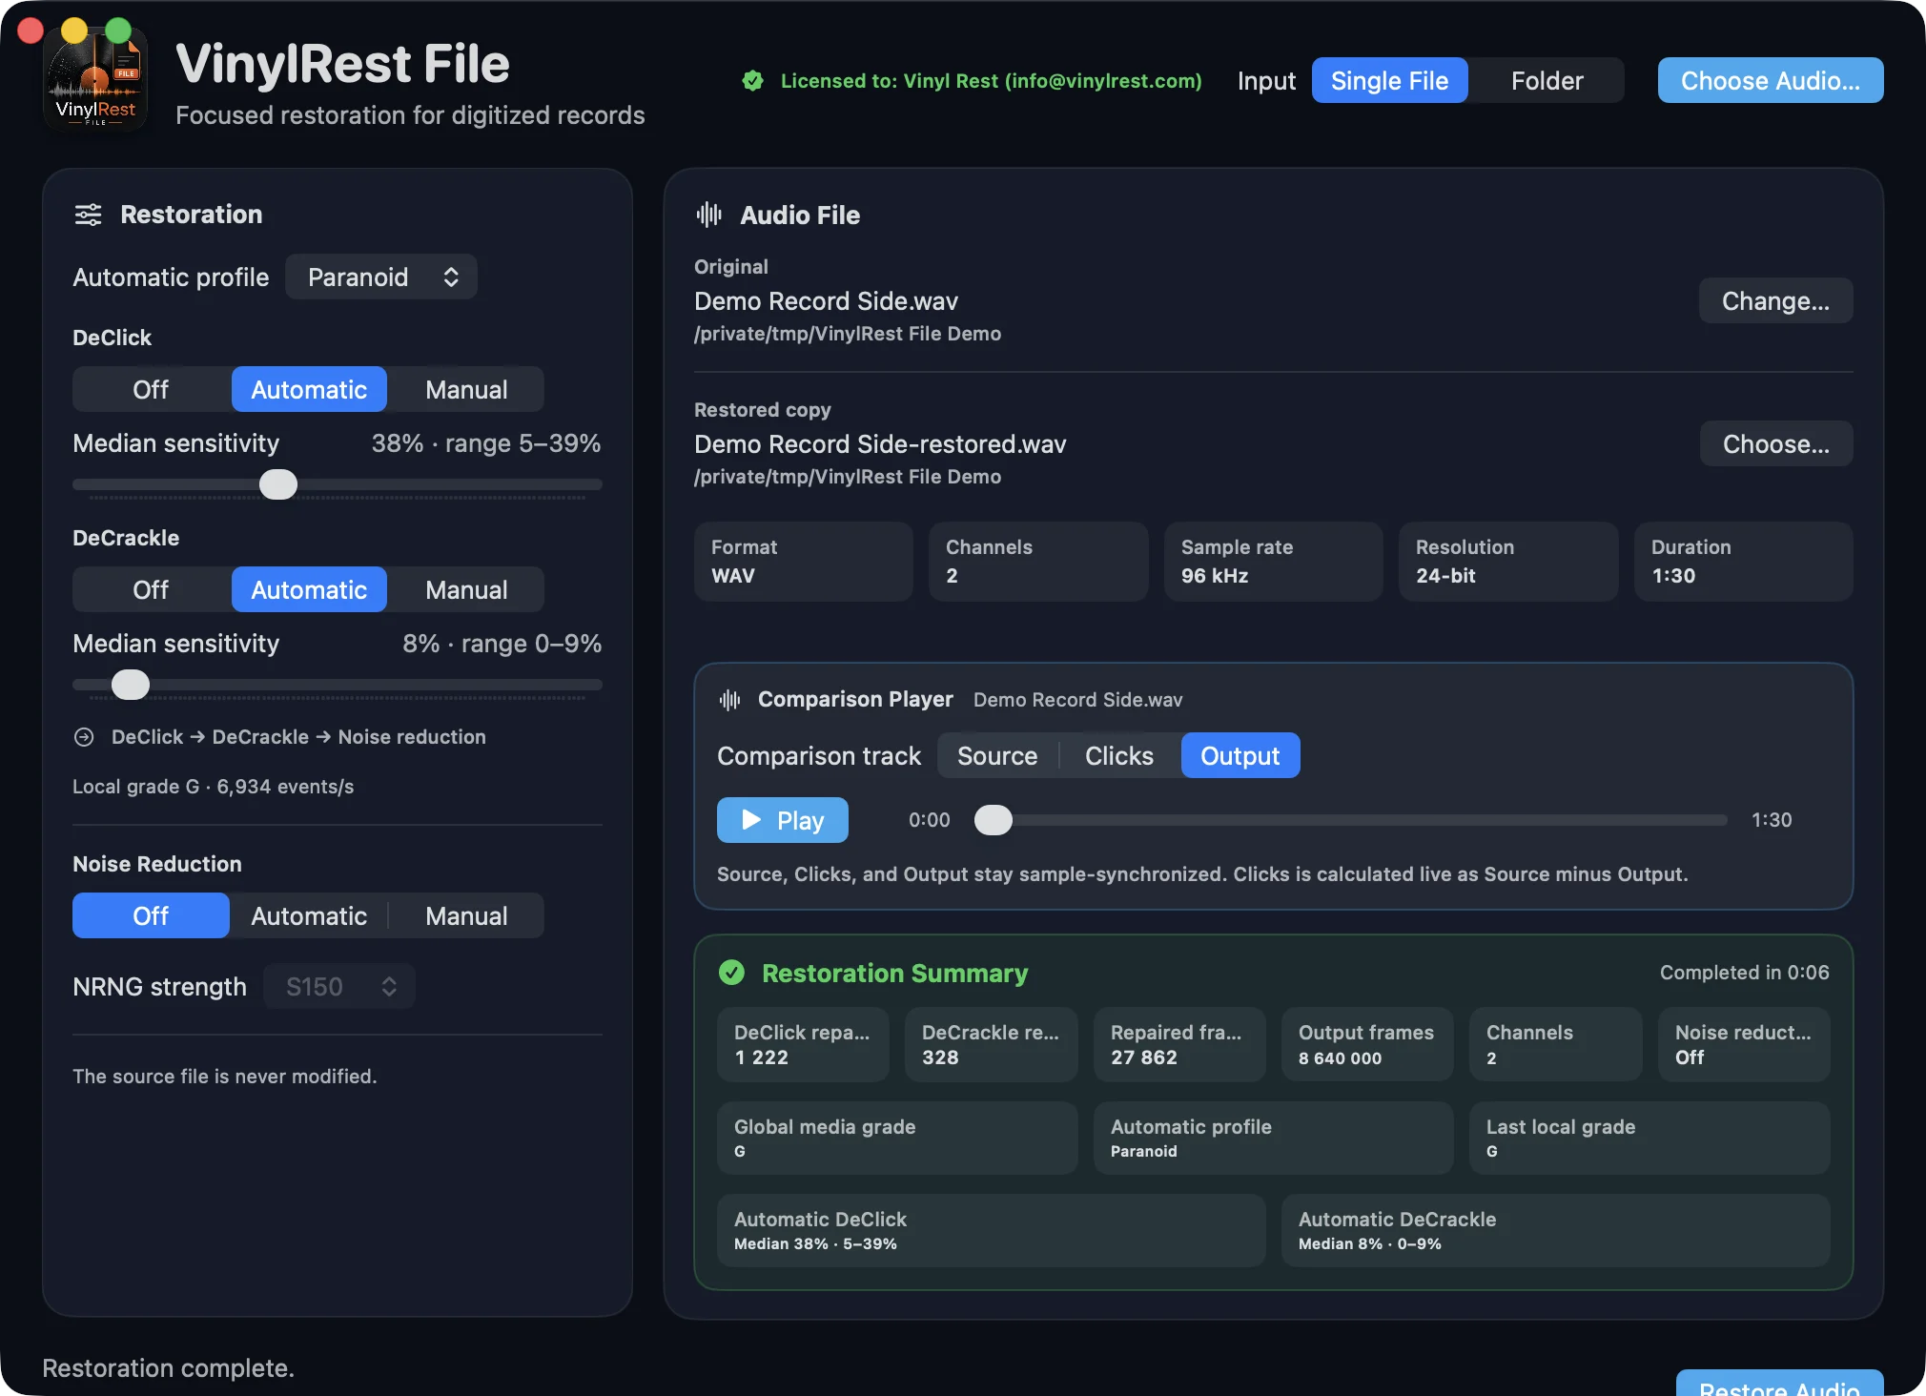Click the Format WAV info card

(x=803, y=562)
